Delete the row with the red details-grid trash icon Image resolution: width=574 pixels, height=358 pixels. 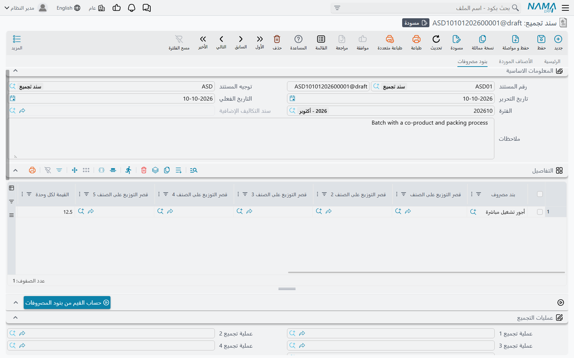click(x=144, y=170)
